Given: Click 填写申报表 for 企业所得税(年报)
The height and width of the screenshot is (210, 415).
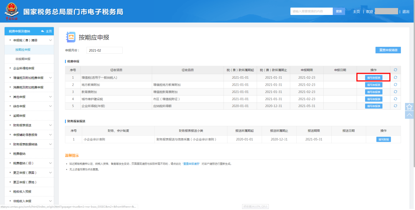Looking at the screenshot, I should (373, 106).
